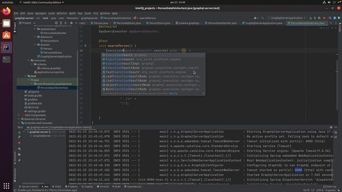Switch to the PersonStore.java editor tab

tap(158, 23)
